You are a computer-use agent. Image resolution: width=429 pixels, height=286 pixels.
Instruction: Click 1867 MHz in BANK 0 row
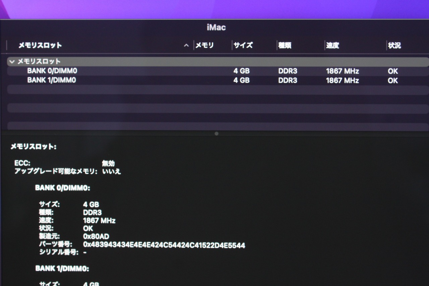point(343,71)
